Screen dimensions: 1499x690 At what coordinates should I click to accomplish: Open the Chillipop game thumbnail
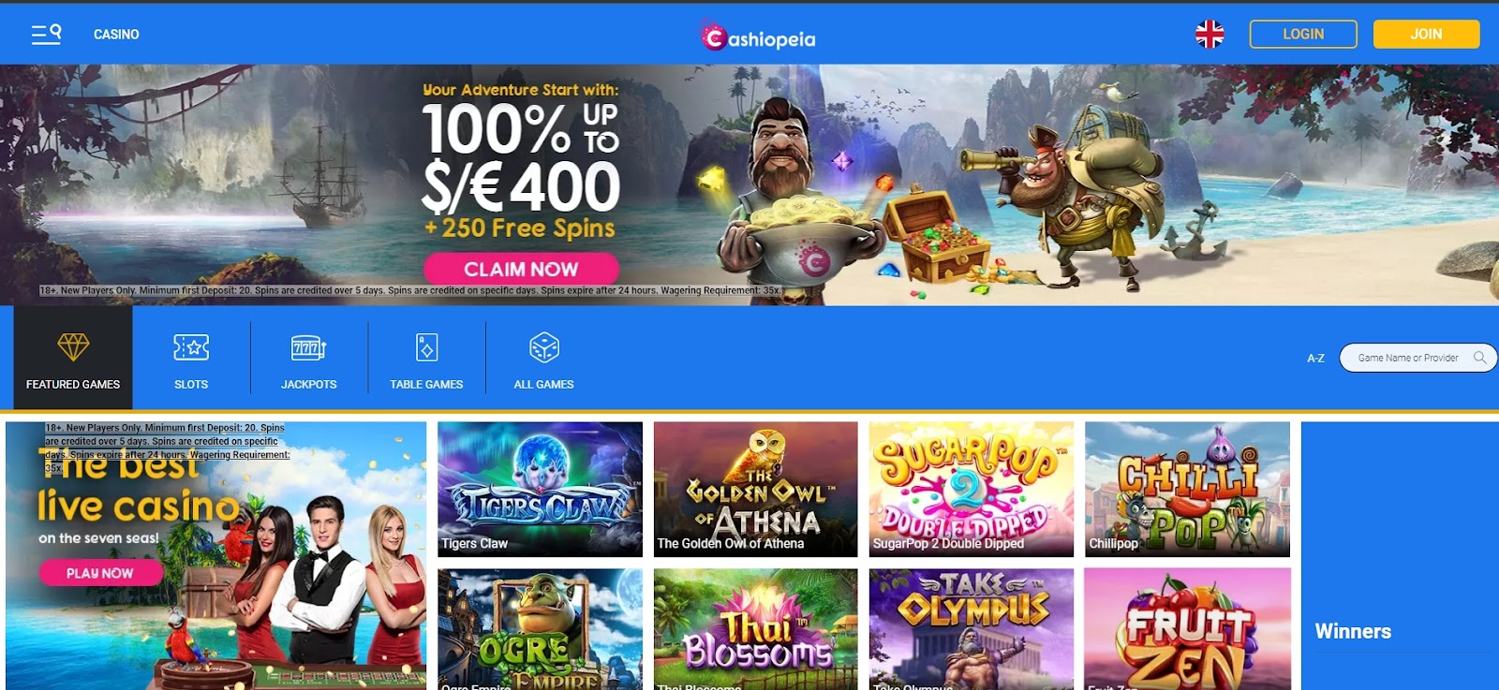pos(1187,489)
